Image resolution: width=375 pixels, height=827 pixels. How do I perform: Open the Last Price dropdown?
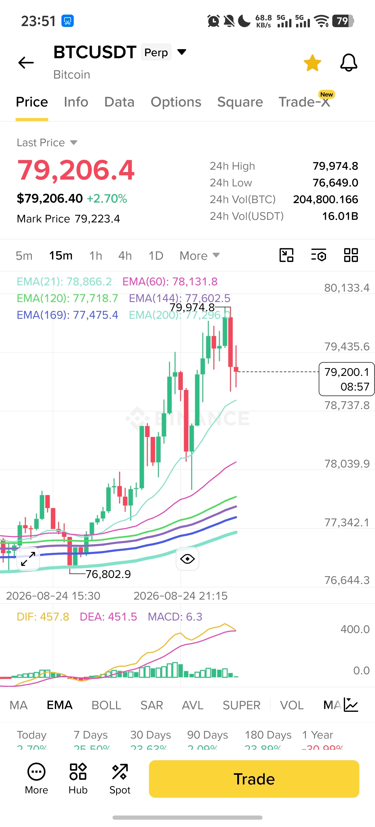[x=47, y=143]
